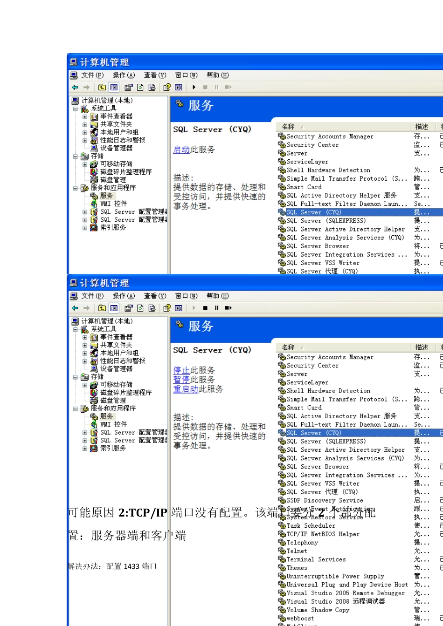Click Refresh icon in upper window toolbar
This screenshot has height=626, width=443.
point(140,87)
